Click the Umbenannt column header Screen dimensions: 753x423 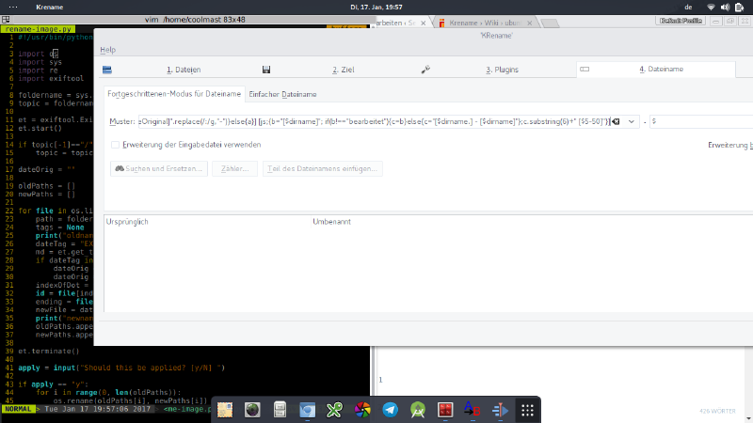332,222
